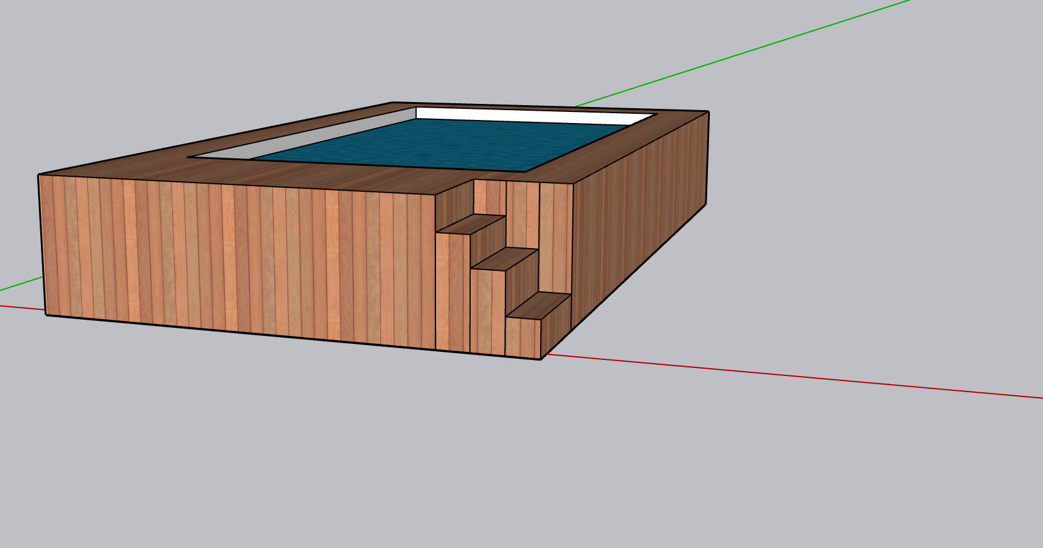Select the blue water surface of the pool

(x=446, y=145)
